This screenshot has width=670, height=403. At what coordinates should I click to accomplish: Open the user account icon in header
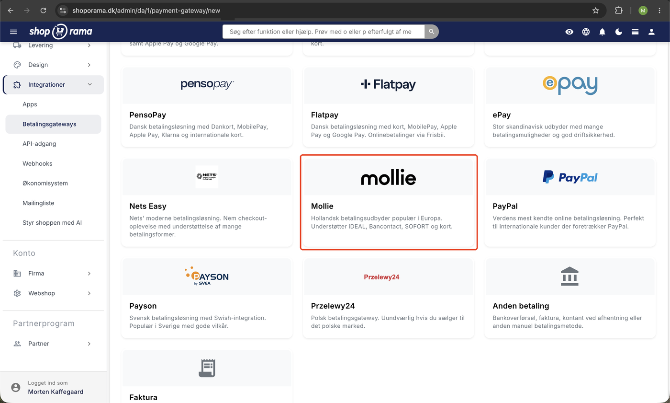tap(651, 32)
